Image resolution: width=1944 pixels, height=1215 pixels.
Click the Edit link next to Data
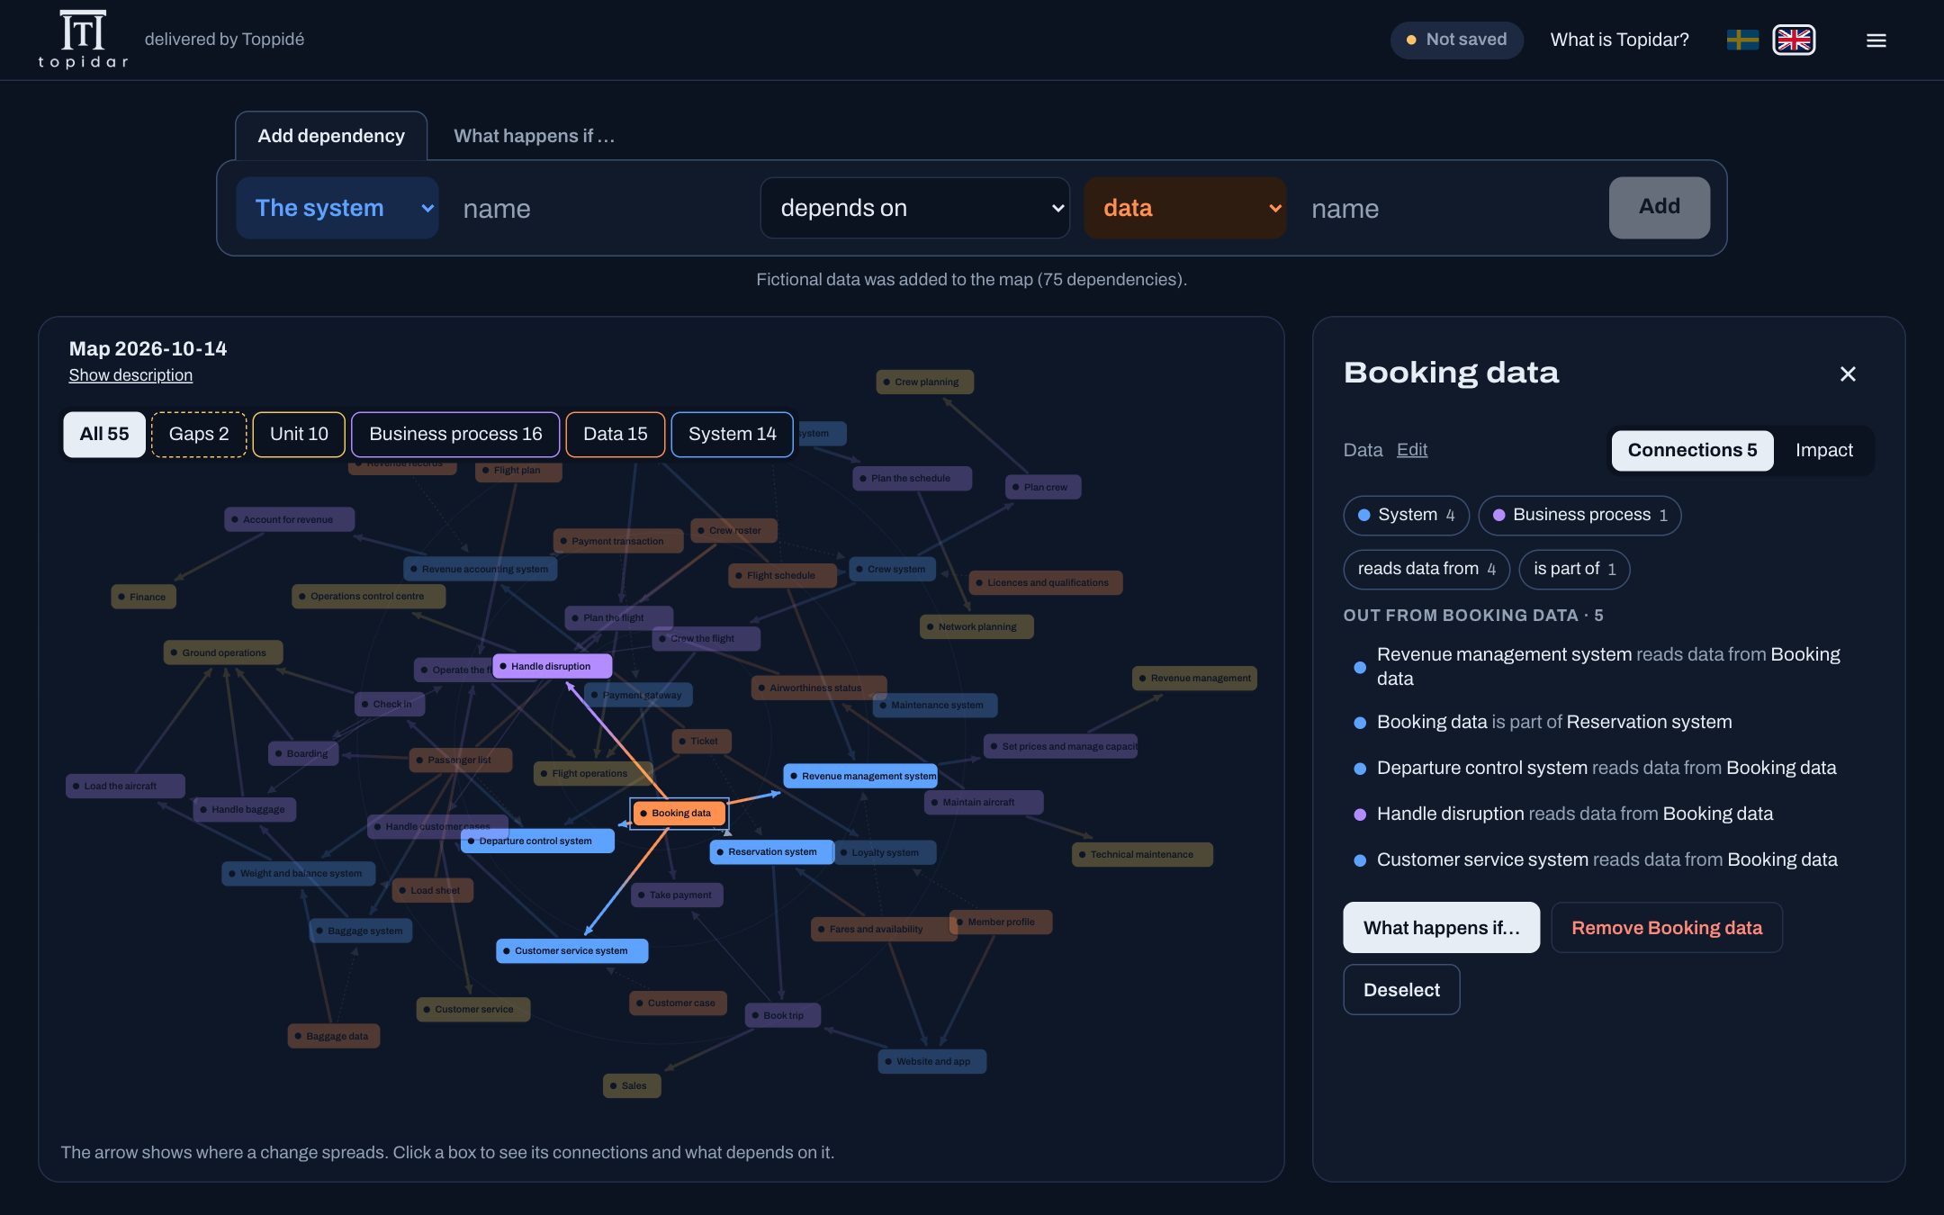[1411, 450]
